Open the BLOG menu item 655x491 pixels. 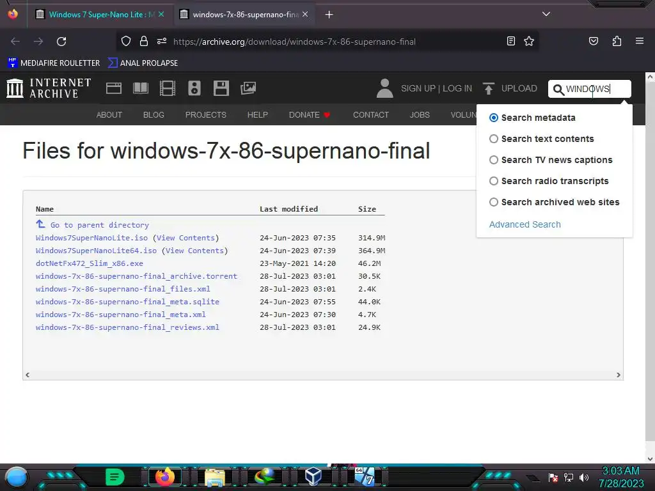click(x=154, y=115)
